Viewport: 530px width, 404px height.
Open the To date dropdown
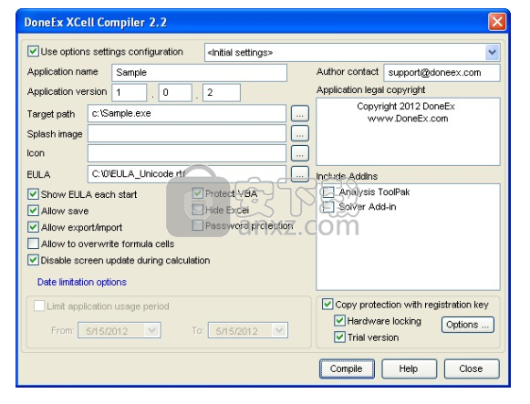pyautogui.click(x=279, y=330)
